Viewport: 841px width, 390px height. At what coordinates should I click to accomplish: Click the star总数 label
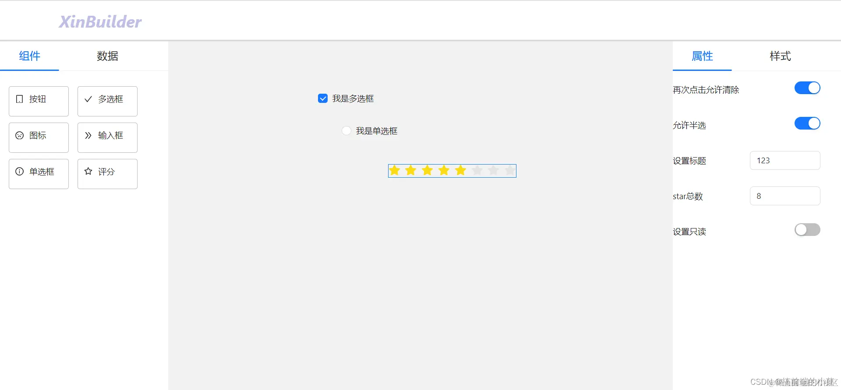(688, 196)
